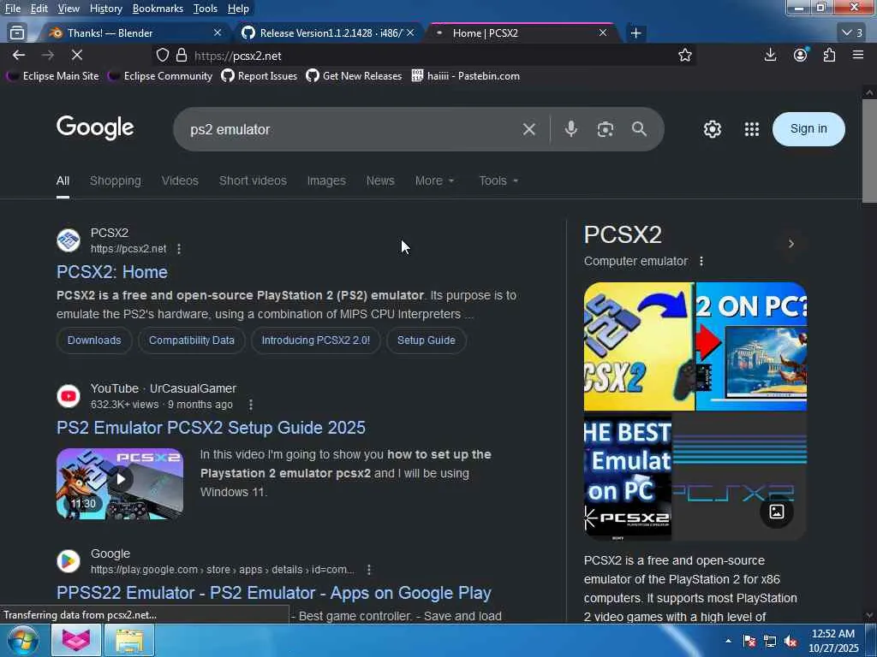Start voice search microphone icon
This screenshot has width=877, height=657.
tap(570, 129)
